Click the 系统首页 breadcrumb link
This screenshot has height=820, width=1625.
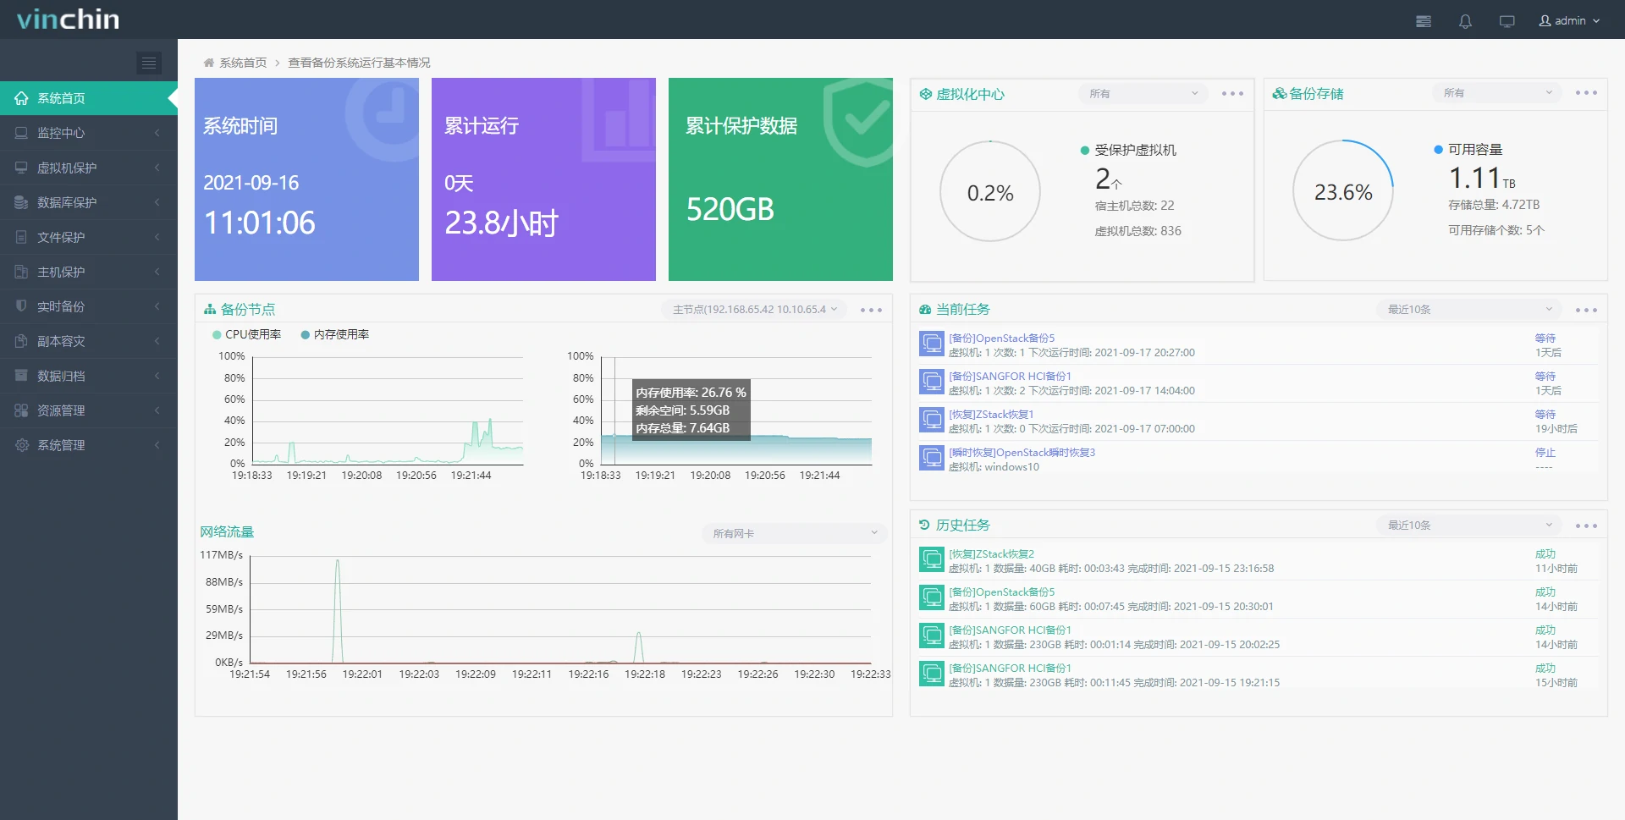click(x=243, y=63)
